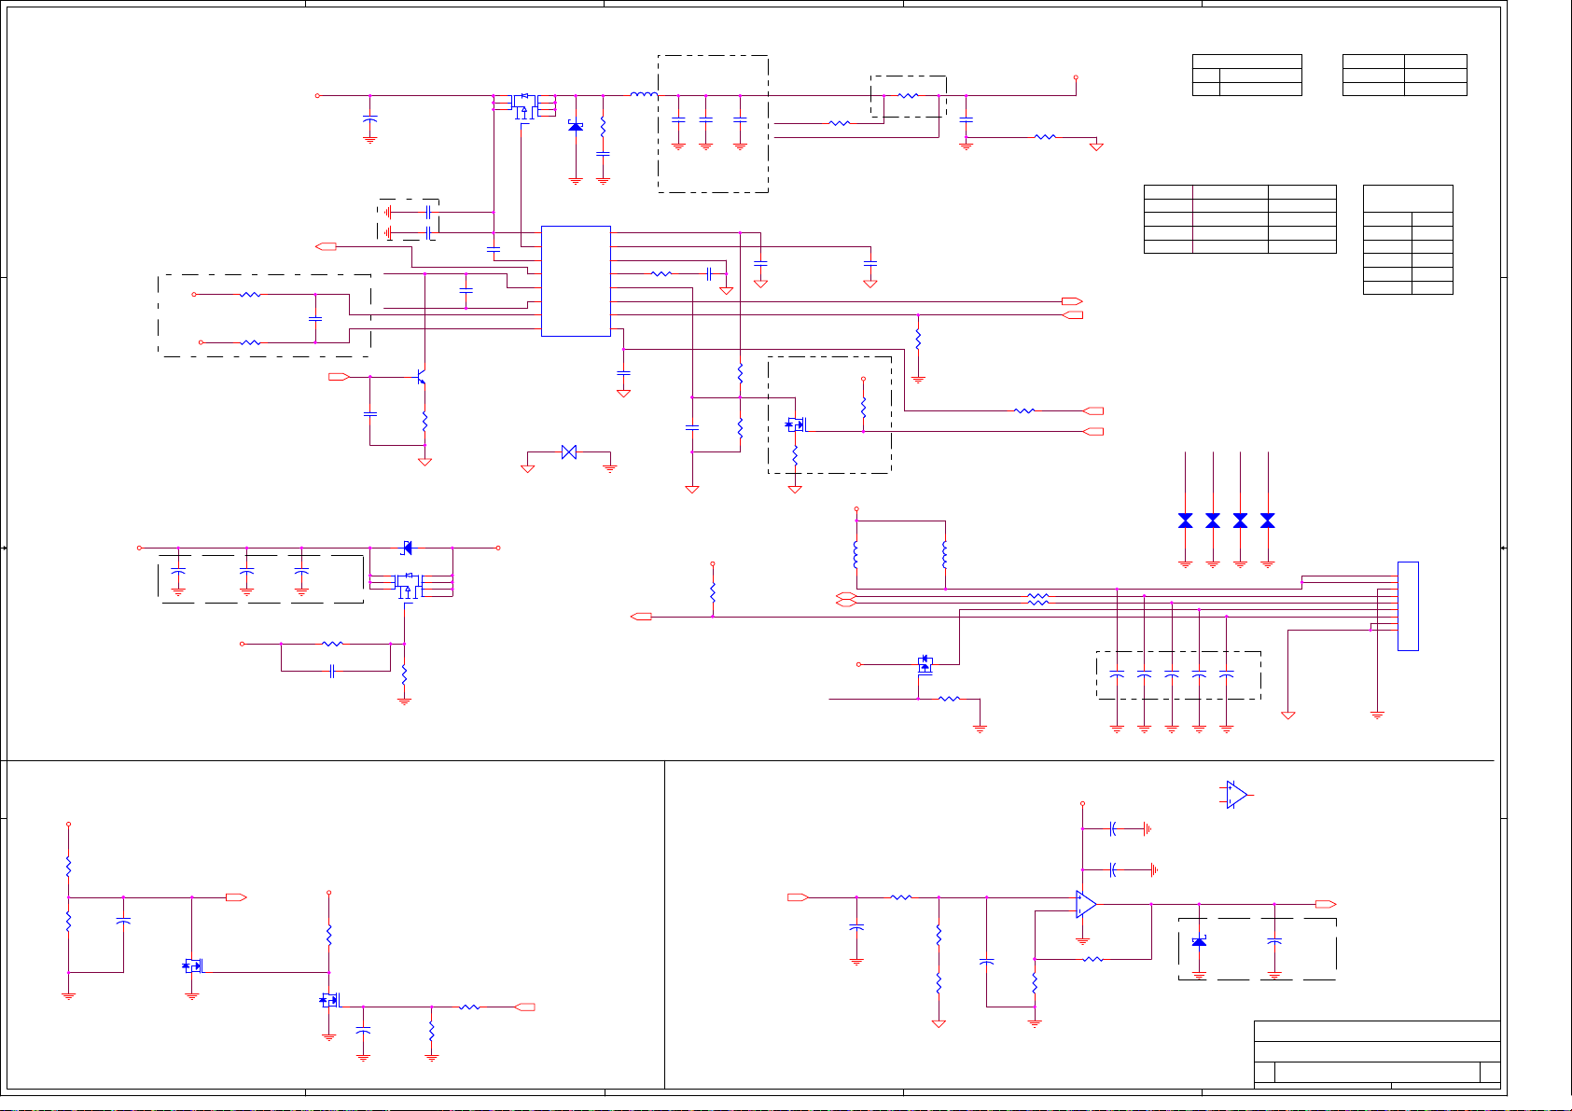Click the diode beside the top-rail MOSFET
Image resolution: width=1572 pixels, height=1111 pixels.
click(x=576, y=126)
